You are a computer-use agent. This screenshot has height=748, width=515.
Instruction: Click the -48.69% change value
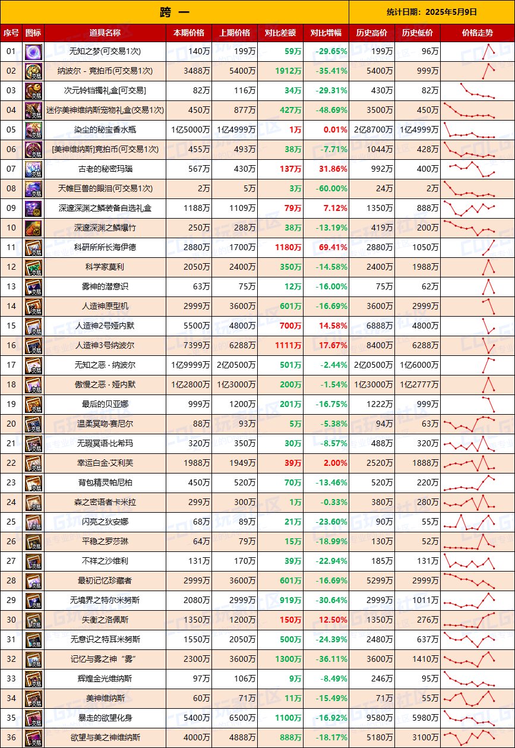(331, 111)
